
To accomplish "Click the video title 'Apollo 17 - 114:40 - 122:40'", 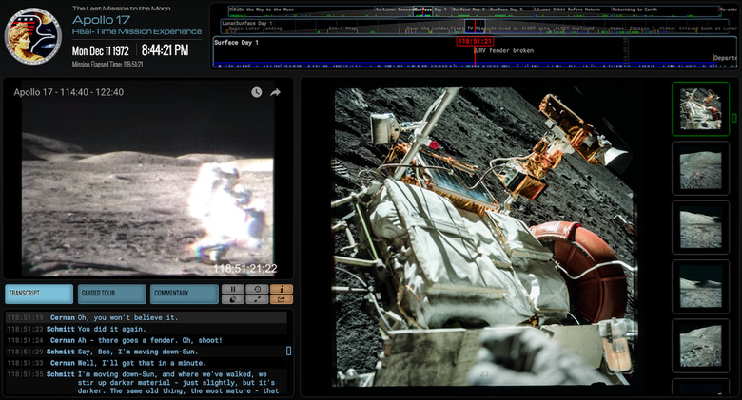I will [x=68, y=92].
